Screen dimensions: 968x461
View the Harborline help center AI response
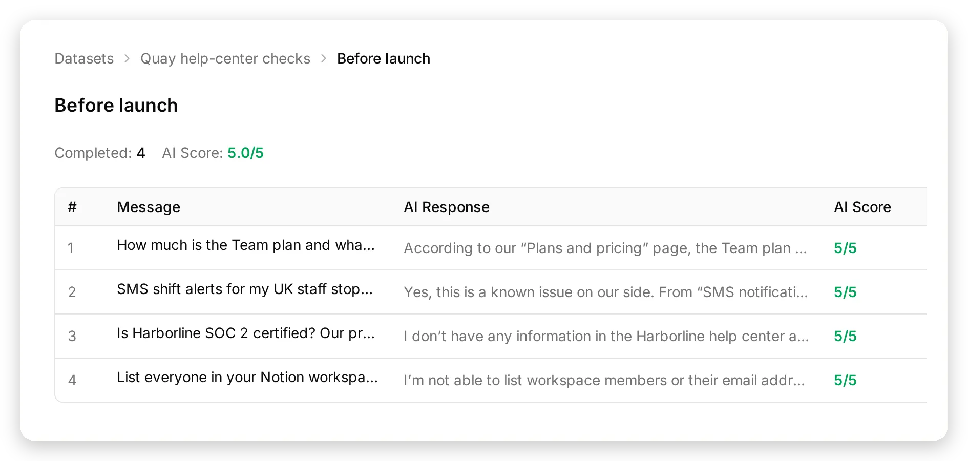(606, 337)
